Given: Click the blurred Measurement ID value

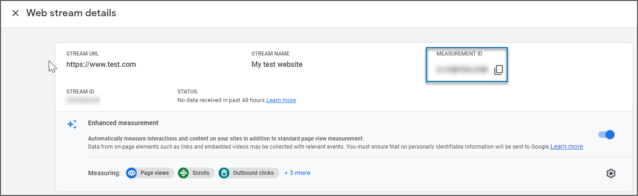Looking at the screenshot, I should click(x=462, y=70).
